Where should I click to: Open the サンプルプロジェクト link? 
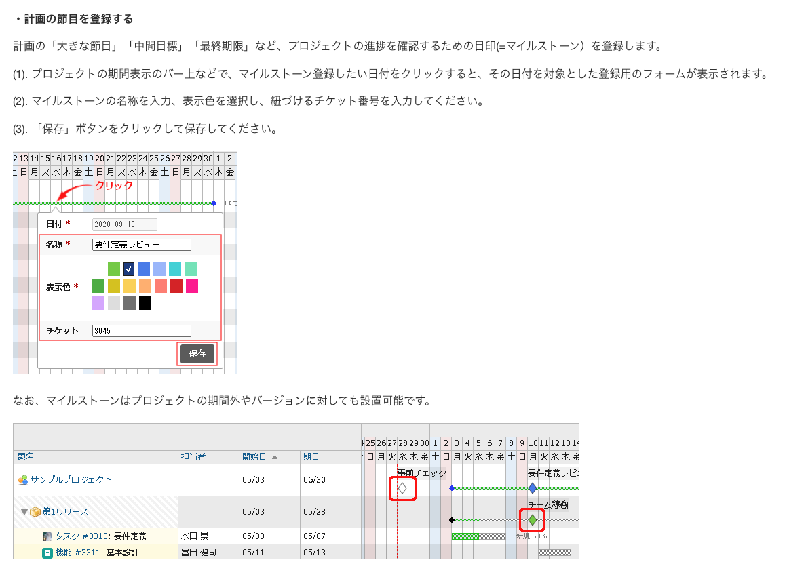pyautogui.click(x=71, y=480)
